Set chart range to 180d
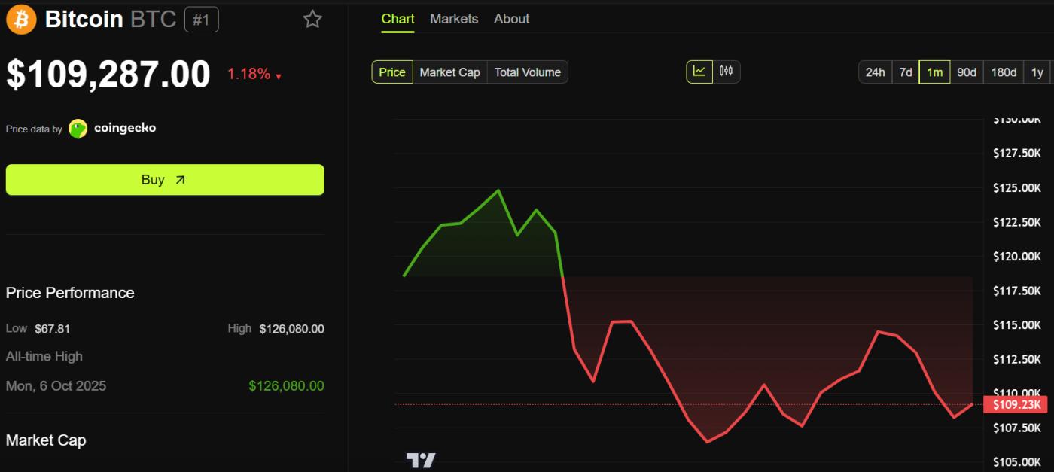 click(x=1004, y=72)
